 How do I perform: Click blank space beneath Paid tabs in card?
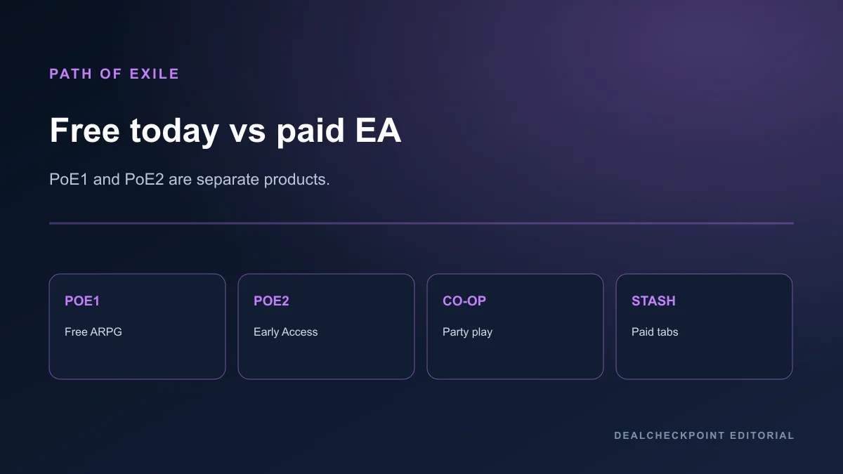coord(704,359)
